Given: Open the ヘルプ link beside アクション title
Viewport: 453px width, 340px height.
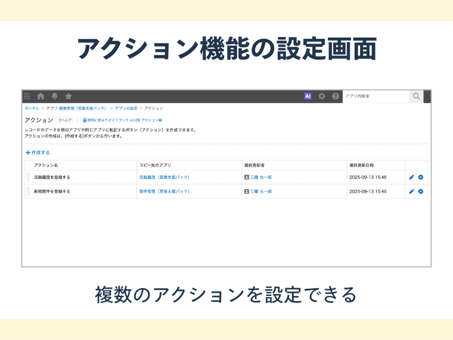Looking at the screenshot, I should click(65, 120).
